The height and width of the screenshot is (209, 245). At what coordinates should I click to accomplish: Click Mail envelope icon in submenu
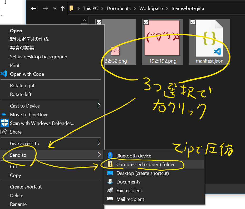pyautogui.click(x=110, y=199)
